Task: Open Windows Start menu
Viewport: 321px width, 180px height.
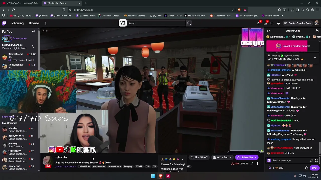Action: click(153, 176)
